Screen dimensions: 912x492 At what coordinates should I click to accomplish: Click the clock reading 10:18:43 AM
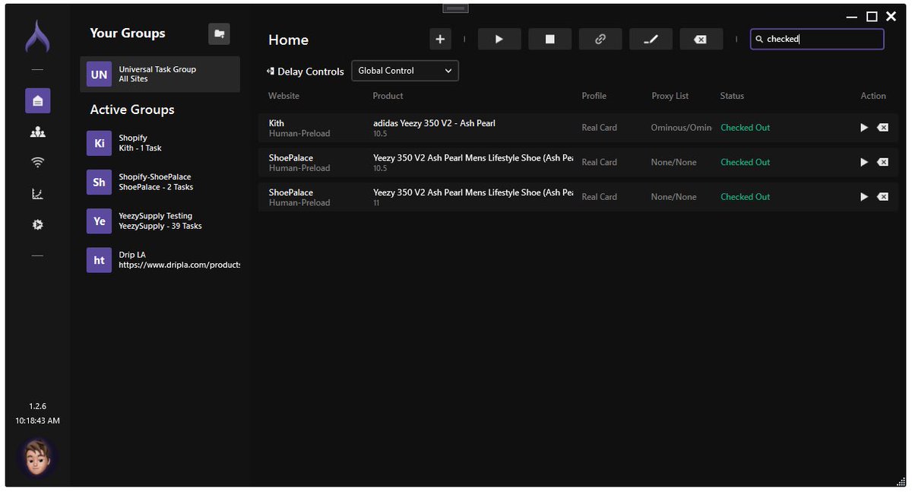coord(37,421)
